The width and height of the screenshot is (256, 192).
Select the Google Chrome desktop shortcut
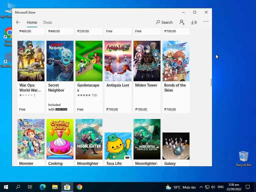pyautogui.click(x=7, y=37)
